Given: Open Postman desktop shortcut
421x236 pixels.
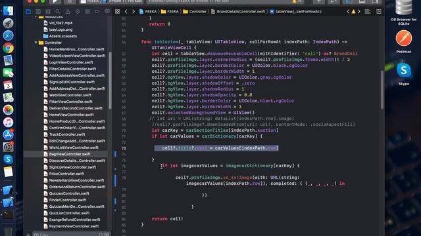Looking at the screenshot, I should [x=404, y=41].
